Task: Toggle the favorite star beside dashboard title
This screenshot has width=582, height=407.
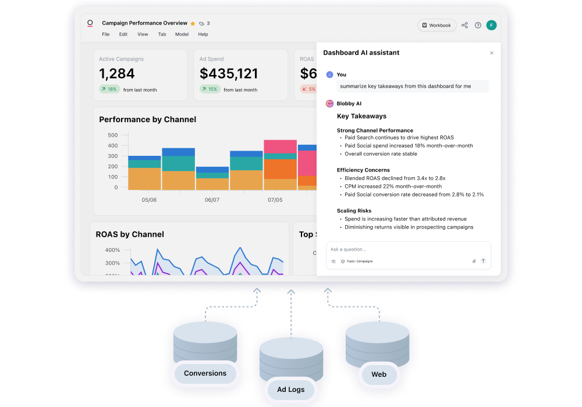Action: tap(193, 23)
